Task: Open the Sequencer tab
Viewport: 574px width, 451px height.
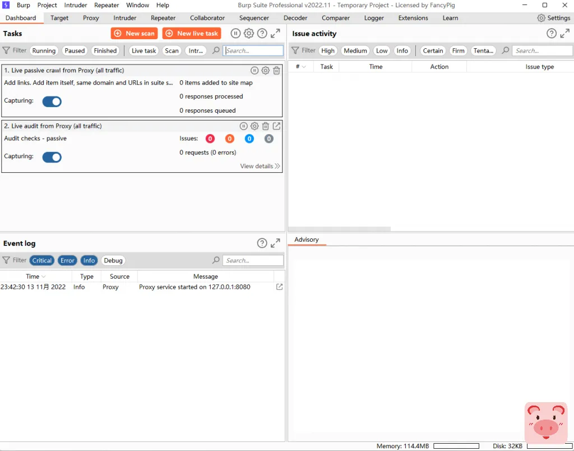Action: click(254, 18)
